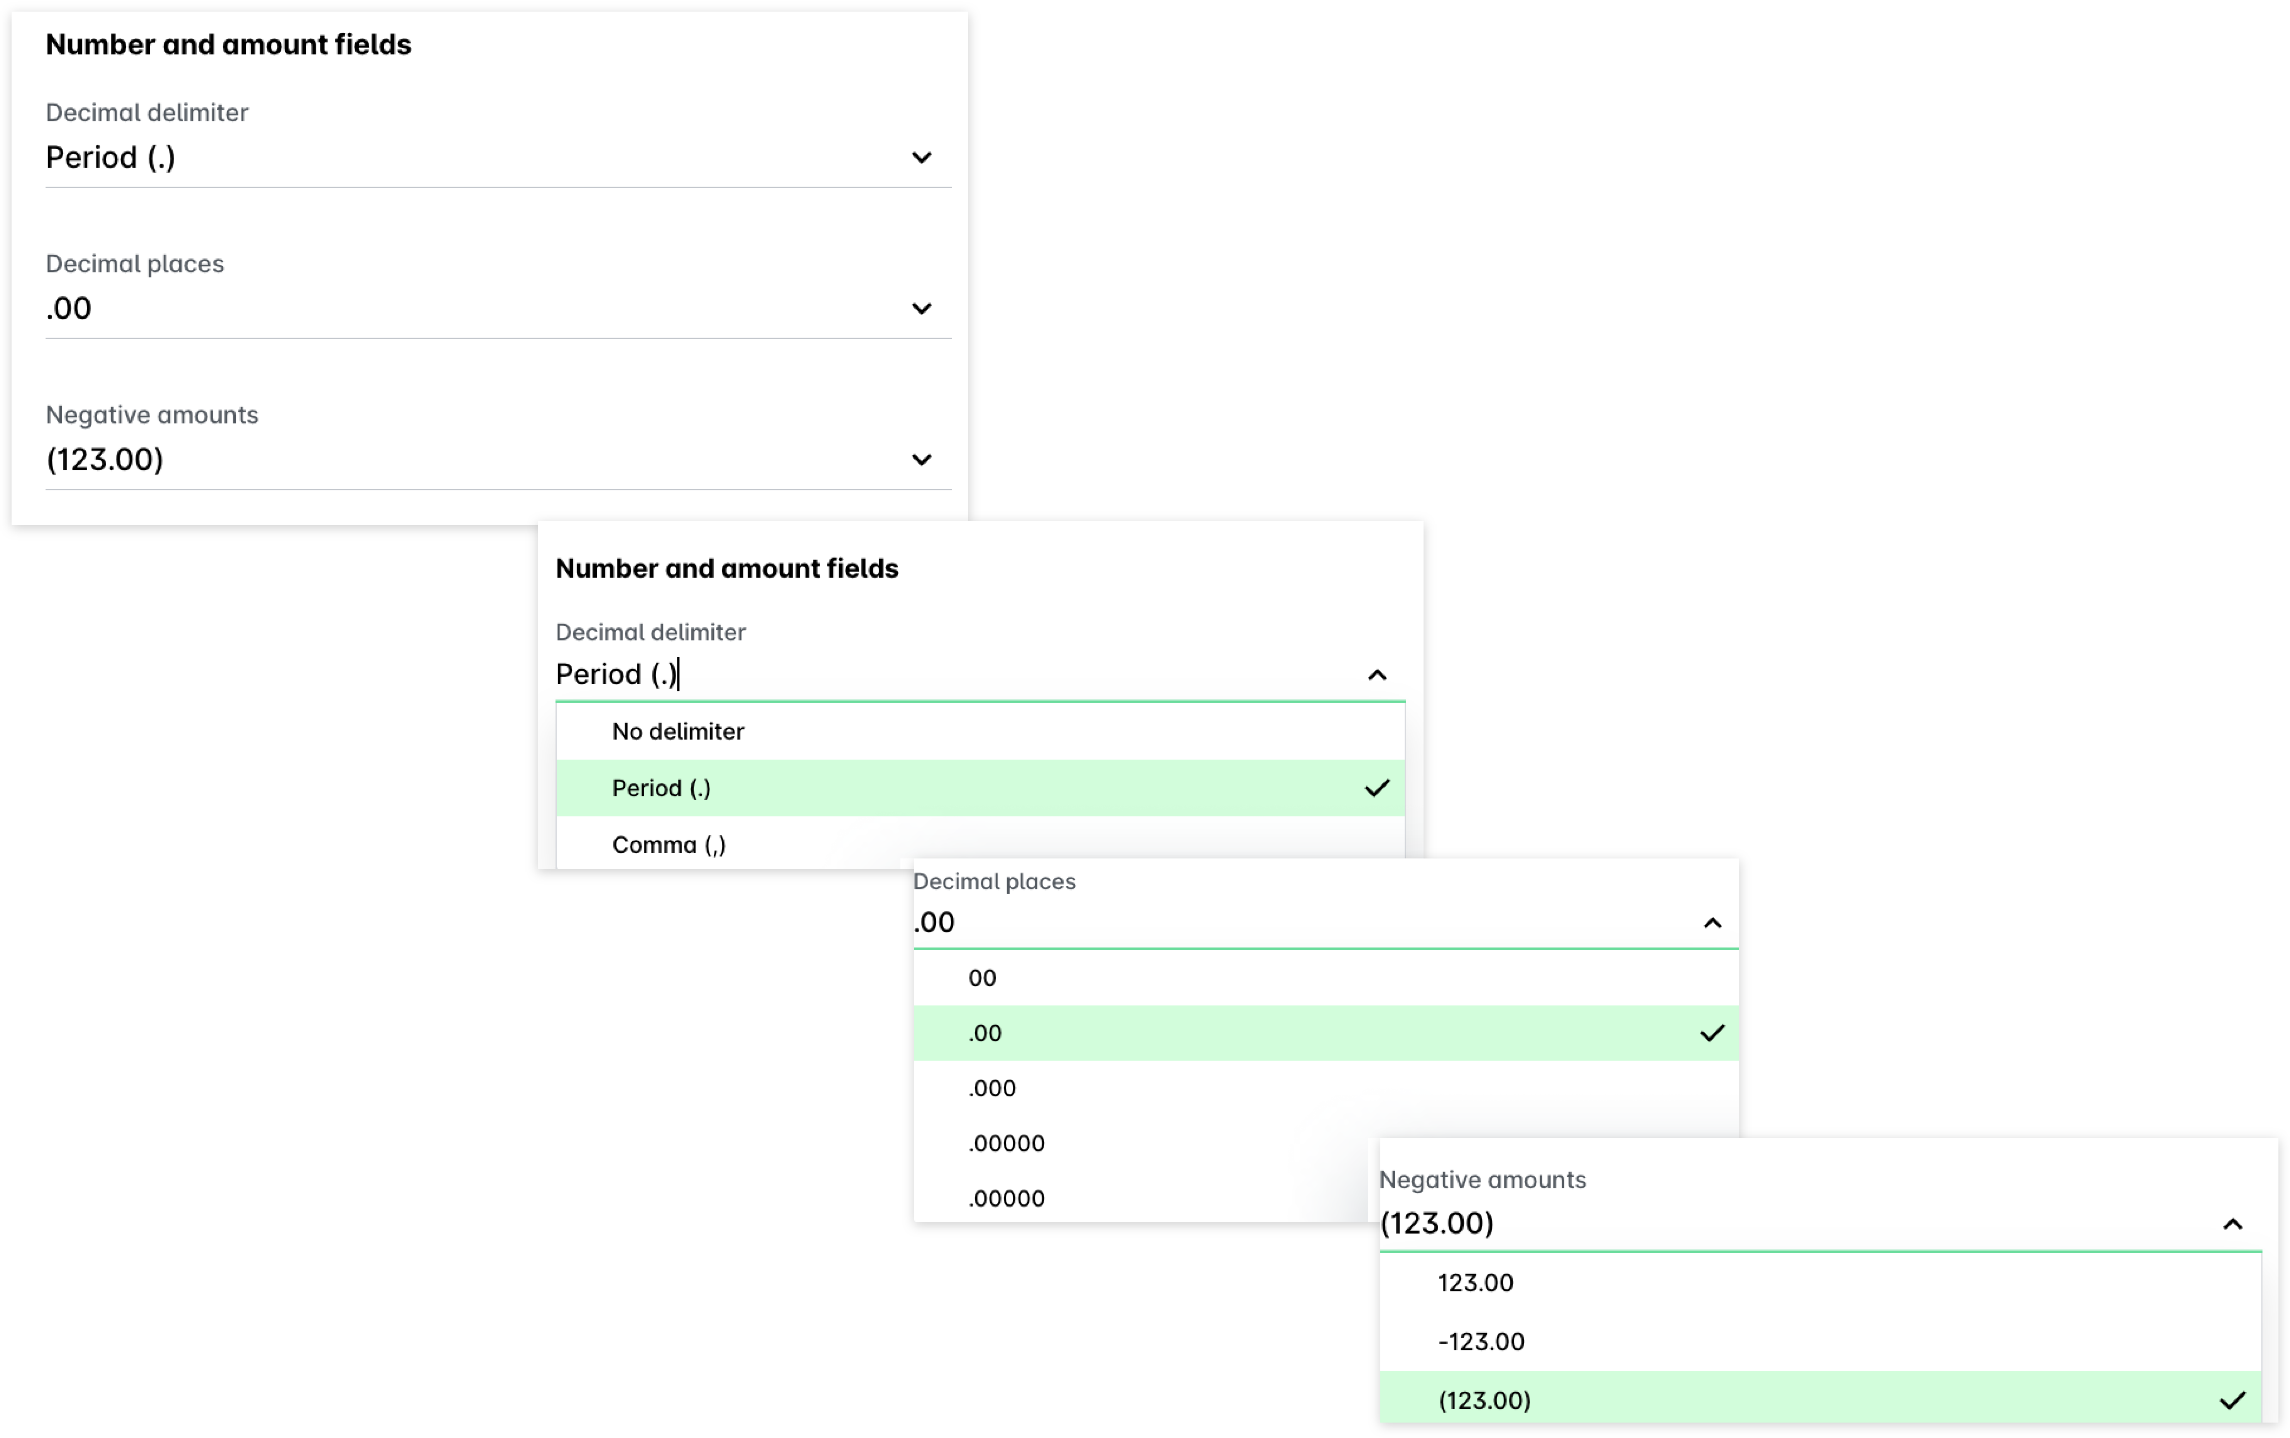Screen dimensions: 2290x1438
Task: Click checkmark icon beside Period (.) option
Action: coord(1376,788)
